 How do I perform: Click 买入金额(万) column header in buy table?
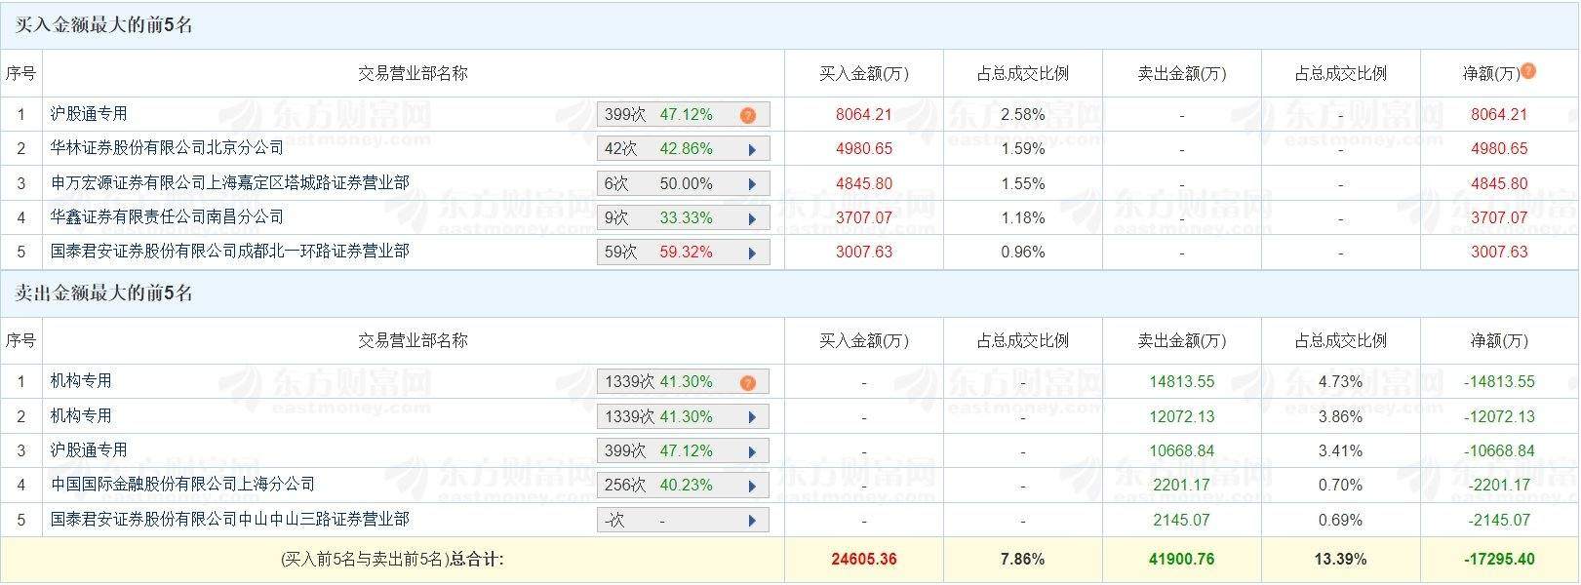(x=863, y=74)
